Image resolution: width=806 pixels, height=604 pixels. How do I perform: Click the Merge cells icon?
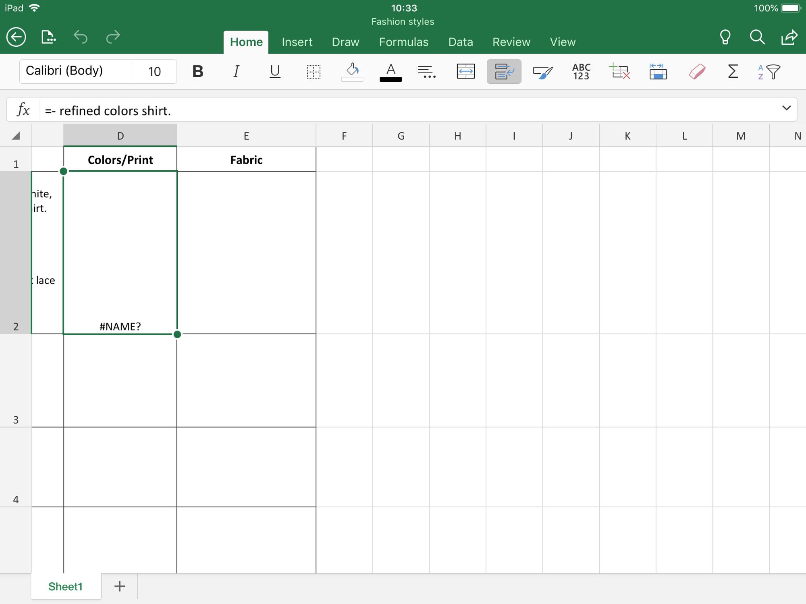click(x=465, y=72)
